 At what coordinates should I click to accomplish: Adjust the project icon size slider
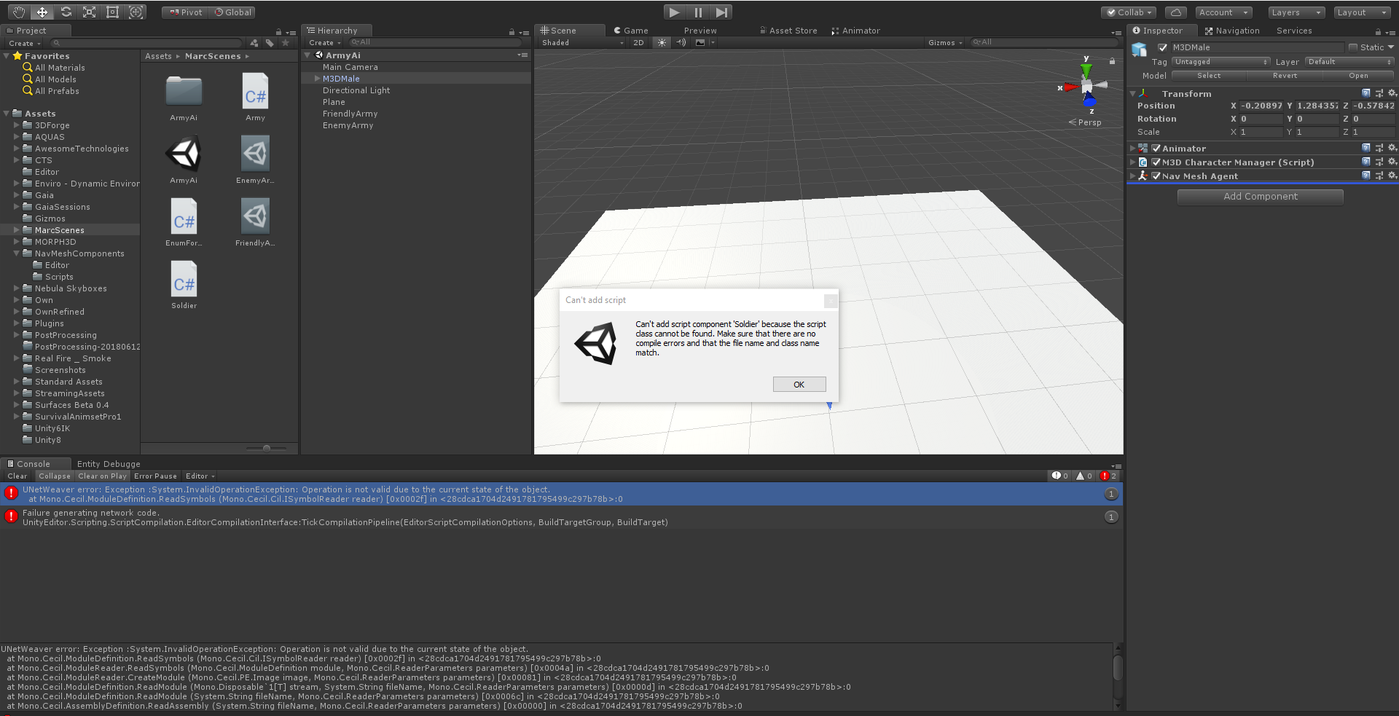[x=267, y=448]
